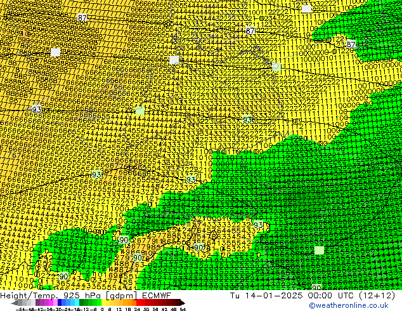Click the legend value '54'
The image size is (402, 311).
pyautogui.click(x=183, y=309)
